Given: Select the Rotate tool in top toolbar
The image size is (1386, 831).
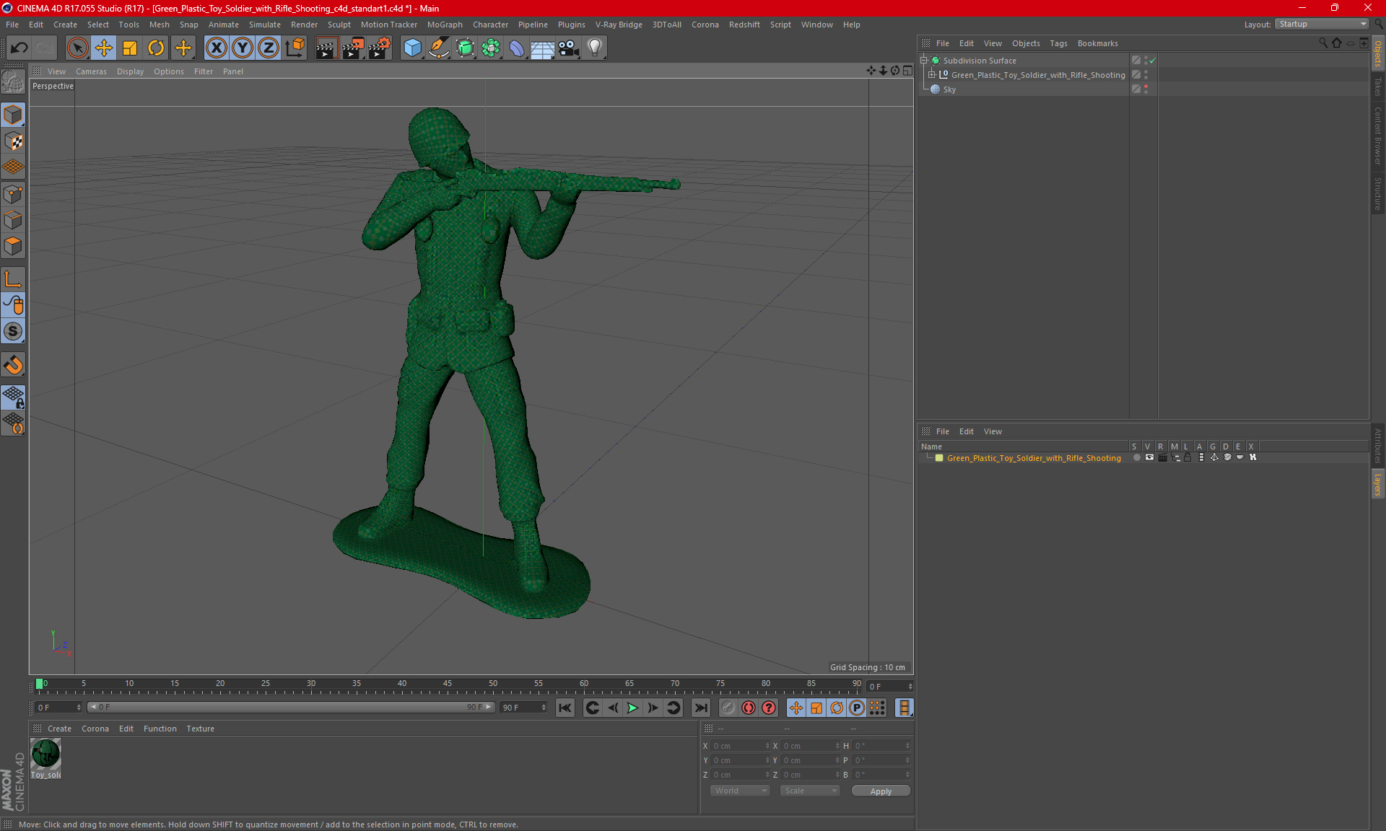Looking at the screenshot, I should point(156,48).
